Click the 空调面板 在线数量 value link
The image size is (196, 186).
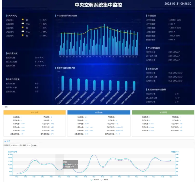pos(86,117)
